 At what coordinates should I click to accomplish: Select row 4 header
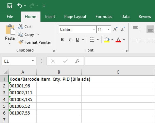click(4, 99)
